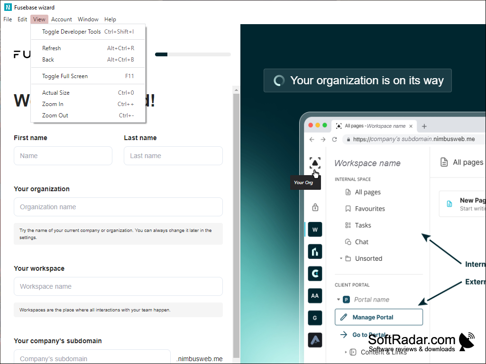The image size is (486, 364).
Task: Click the New Page card icon
Action: tap(449, 204)
